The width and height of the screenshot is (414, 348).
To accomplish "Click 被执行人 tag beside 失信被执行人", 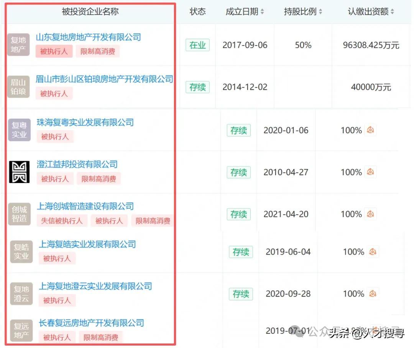I will (109, 221).
